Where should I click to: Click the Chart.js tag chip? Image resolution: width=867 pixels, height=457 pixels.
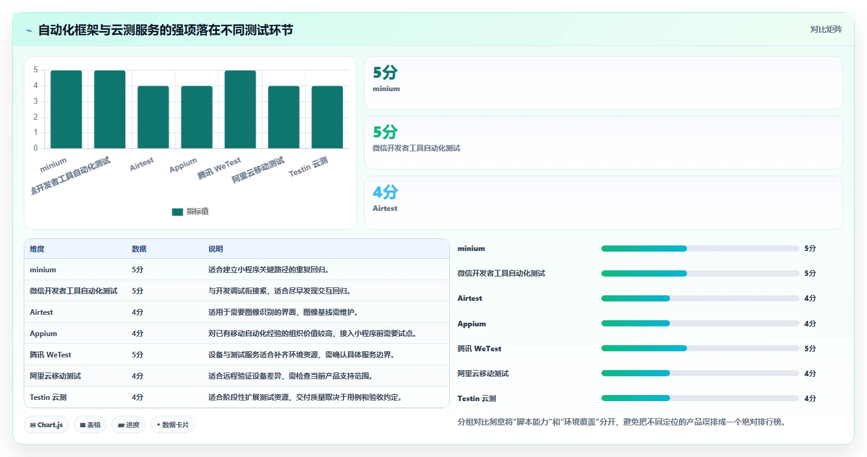[47, 425]
